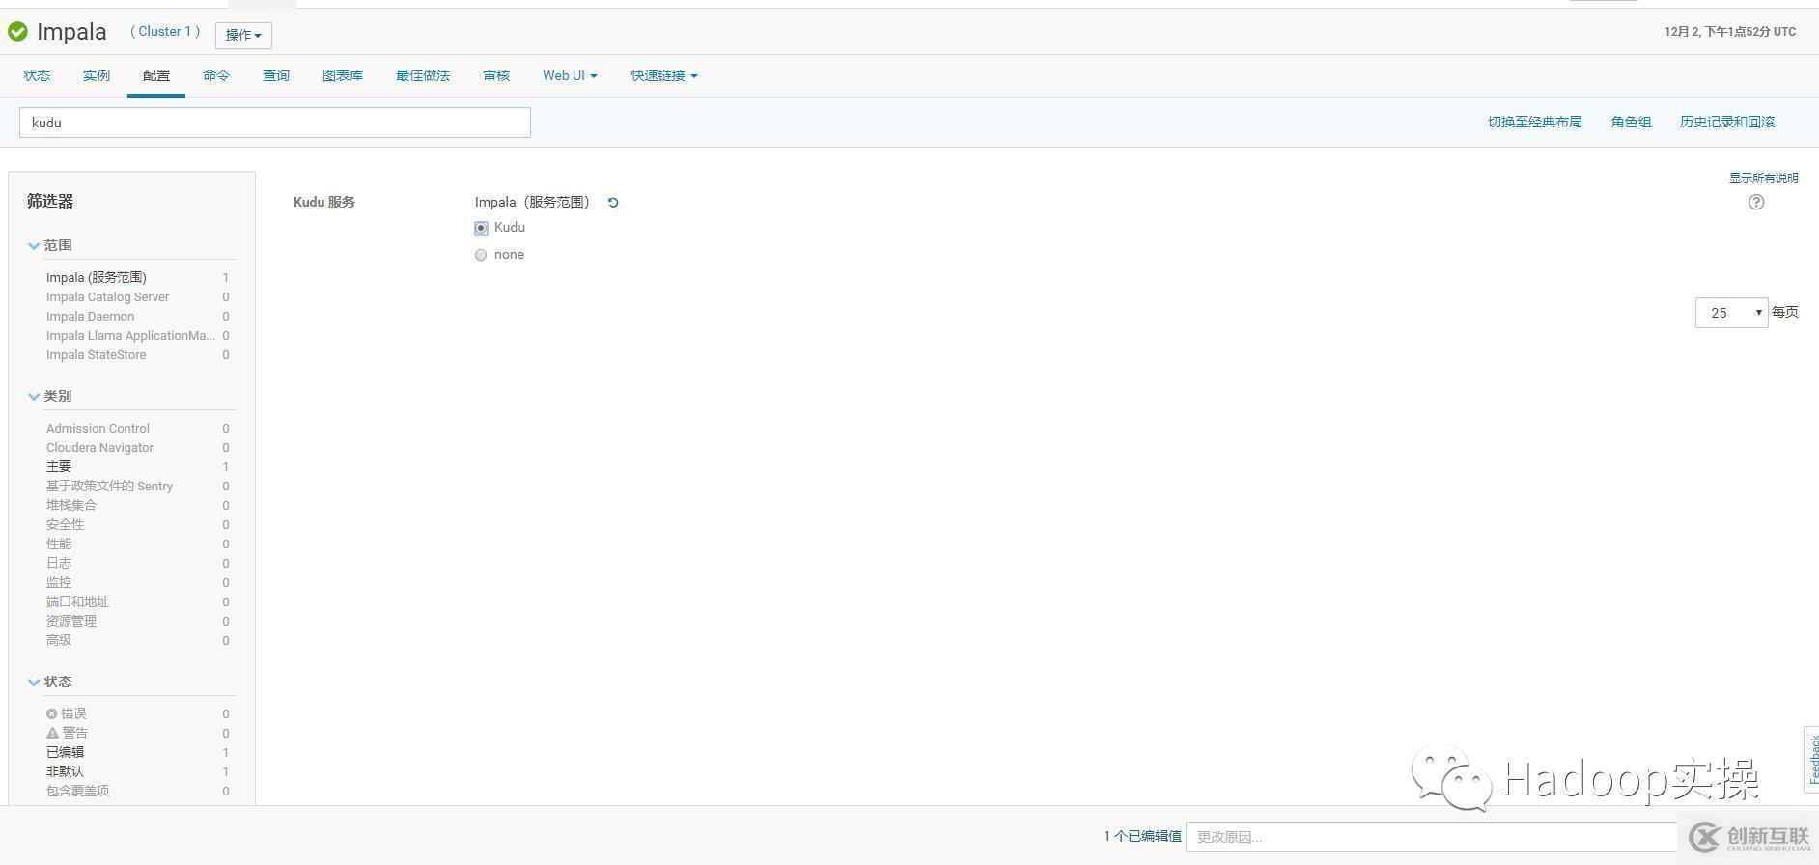Go to the 命令 commands tab
Image resolution: width=1819 pixels, height=865 pixels.
(216, 75)
